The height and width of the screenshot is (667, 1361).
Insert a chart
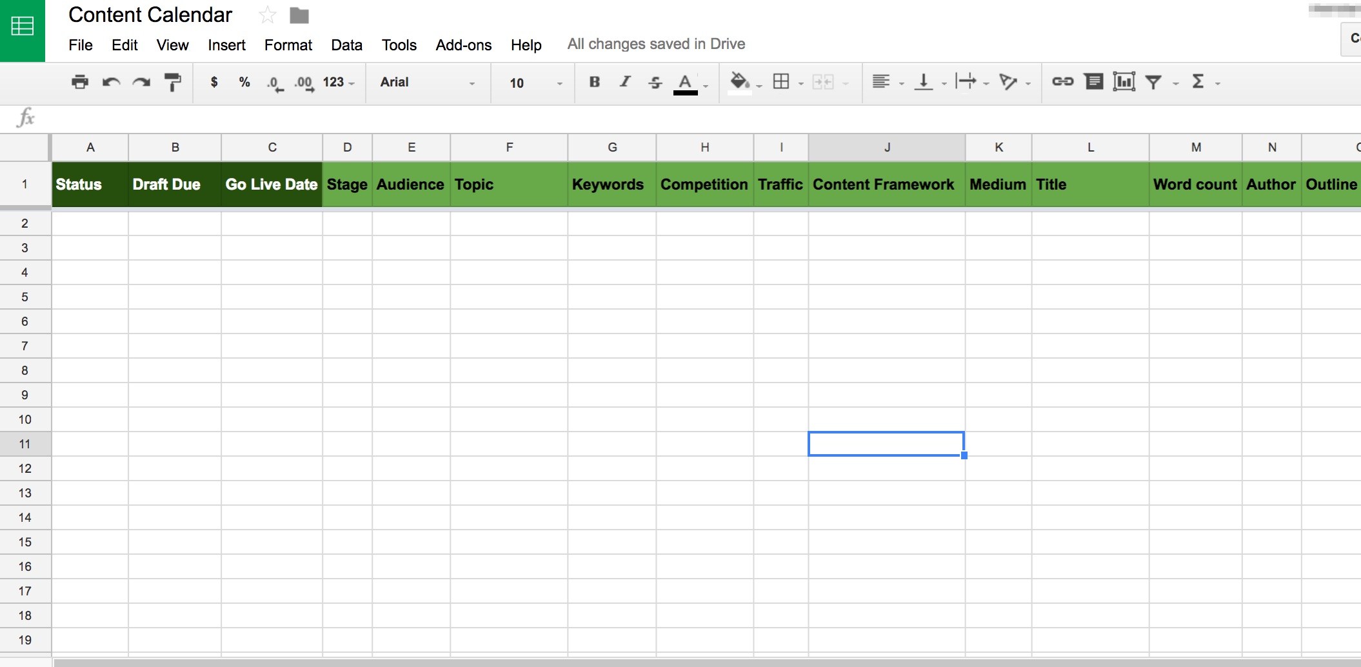[x=1124, y=82]
